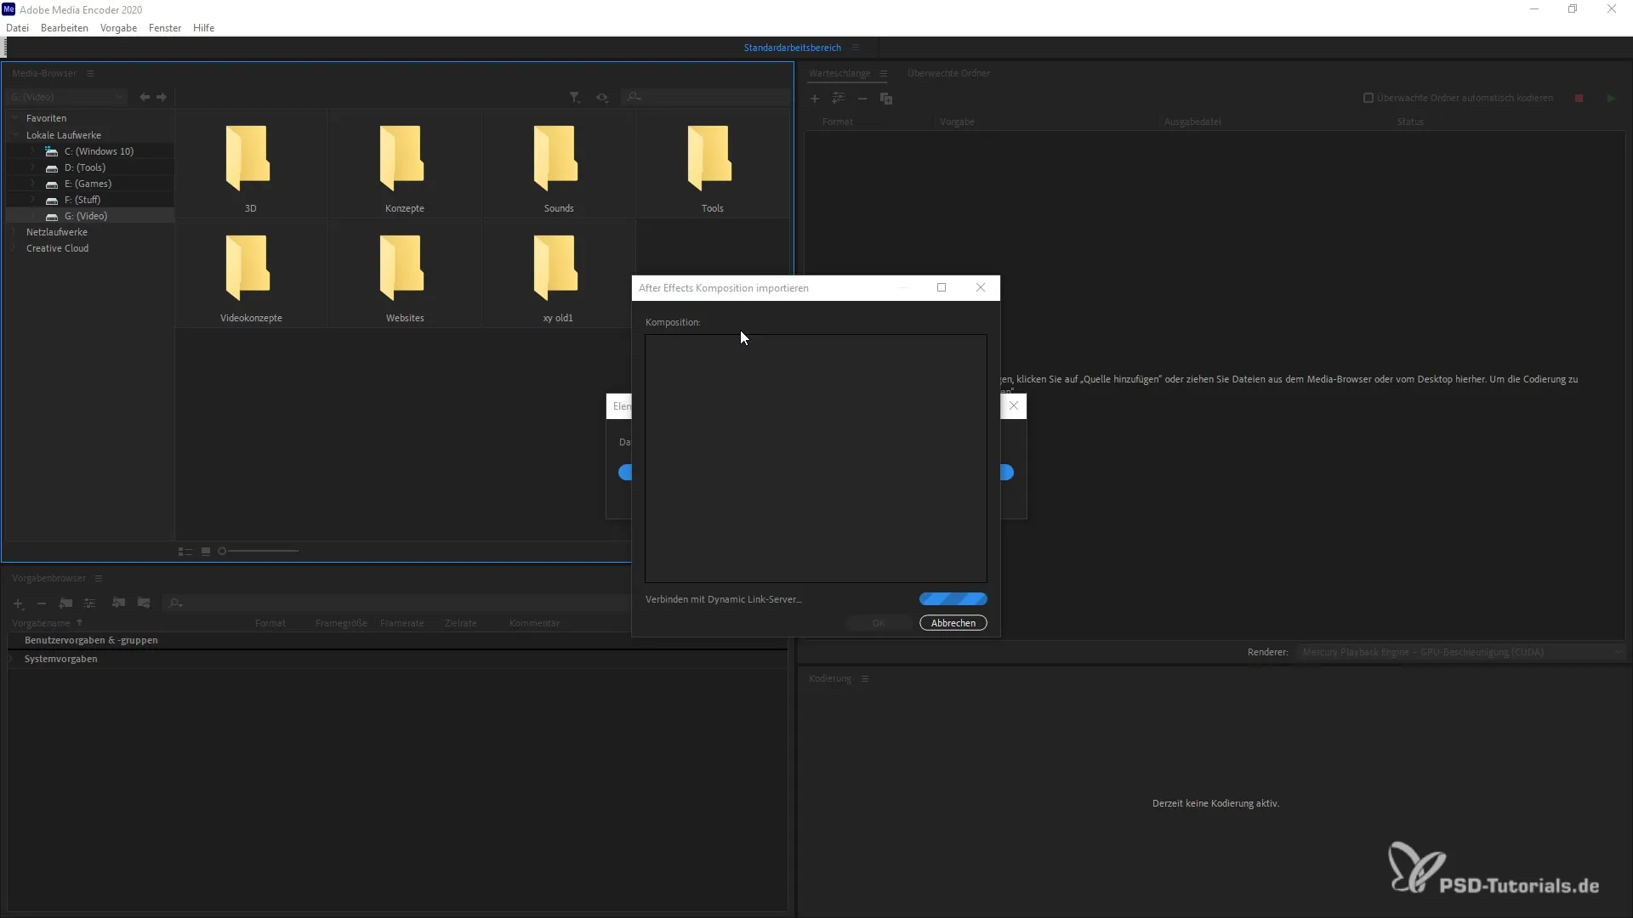This screenshot has height=918, width=1633.
Task: Open the Media-Browser view options eye icon
Action: pos(602,98)
